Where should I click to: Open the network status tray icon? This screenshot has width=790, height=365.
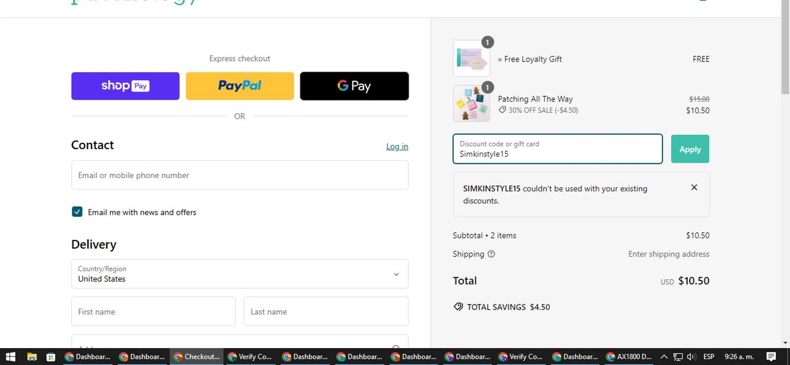678,357
